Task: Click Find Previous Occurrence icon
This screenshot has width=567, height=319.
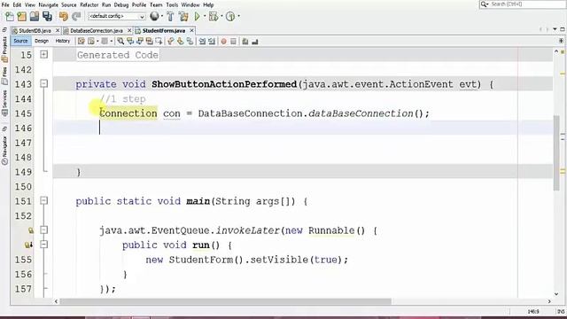Action: pyautogui.click(x=130, y=42)
